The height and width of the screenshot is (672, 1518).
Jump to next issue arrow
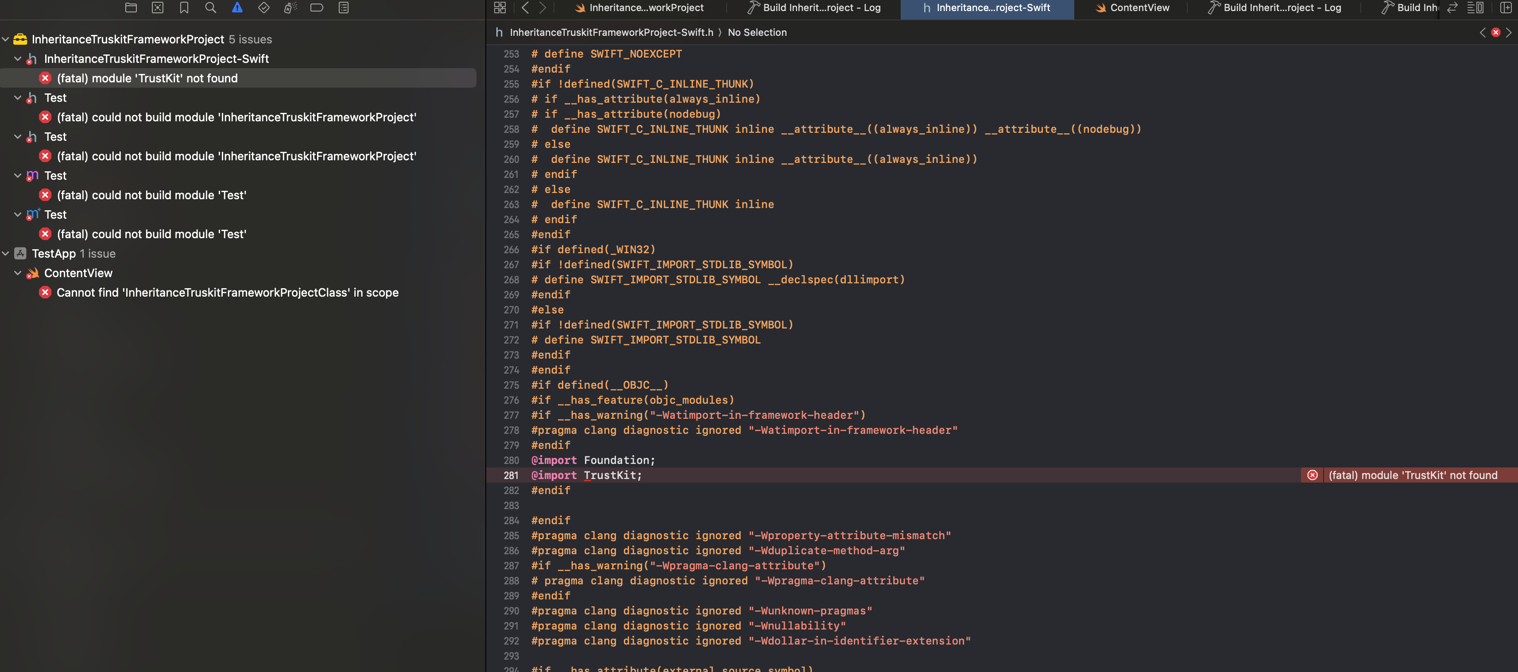coord(1509,32)
